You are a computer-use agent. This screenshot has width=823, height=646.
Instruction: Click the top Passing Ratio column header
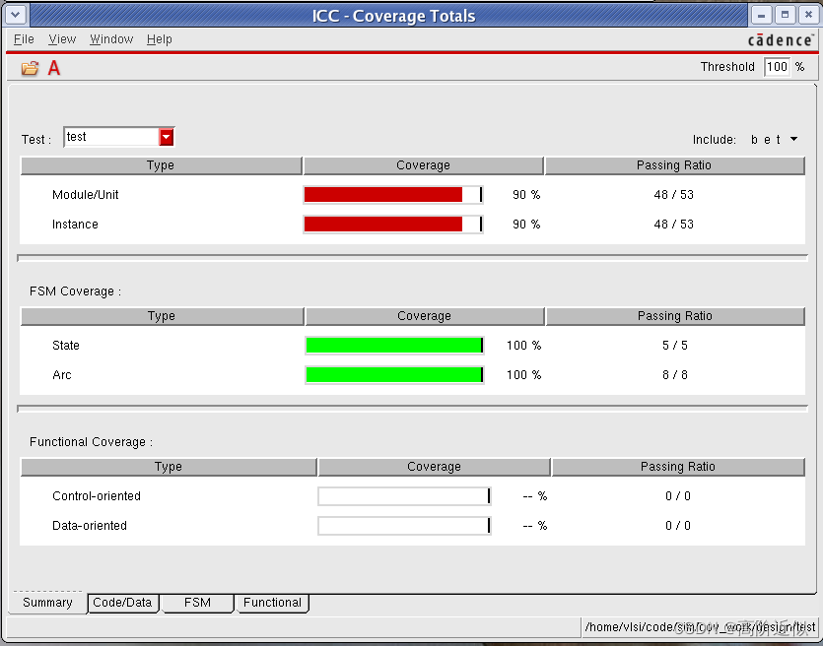pos(674,165)
